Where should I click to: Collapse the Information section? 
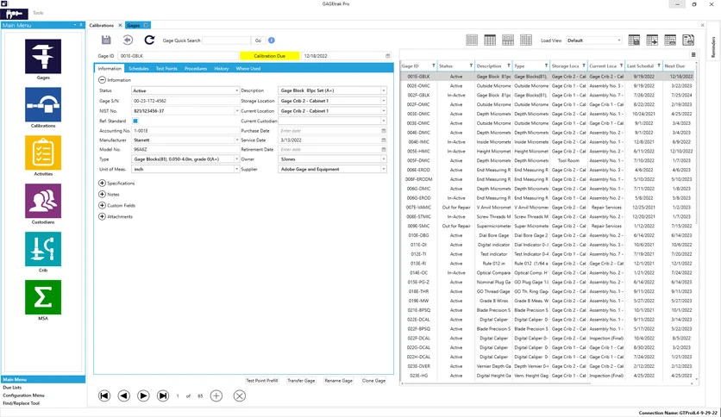[102, 80]
